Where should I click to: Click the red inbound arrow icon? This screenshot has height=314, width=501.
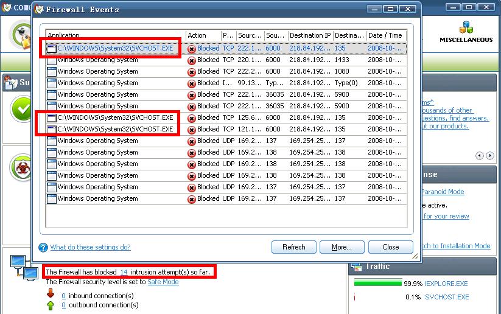pyautogui.click(x=51, y=293)
